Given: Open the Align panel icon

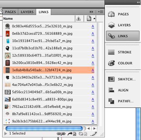Looking at the screenshot, I should pyautogui.click(x=111, y=90).
